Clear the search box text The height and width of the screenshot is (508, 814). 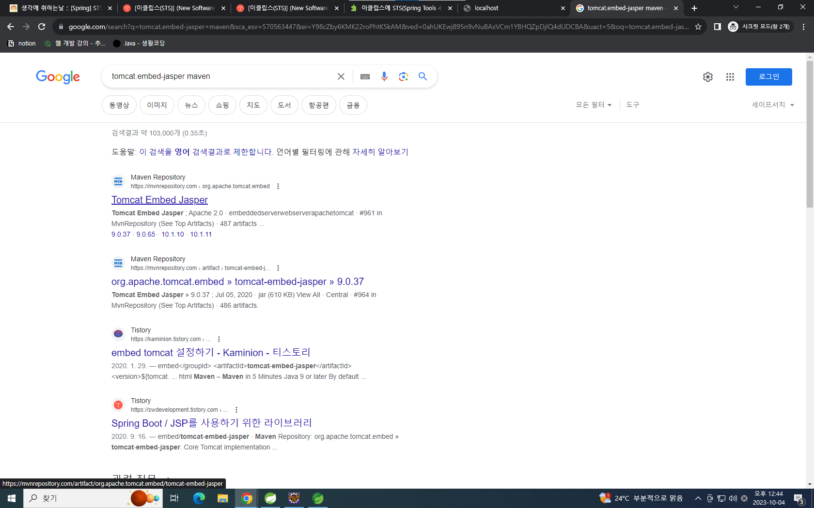[341, 76]
